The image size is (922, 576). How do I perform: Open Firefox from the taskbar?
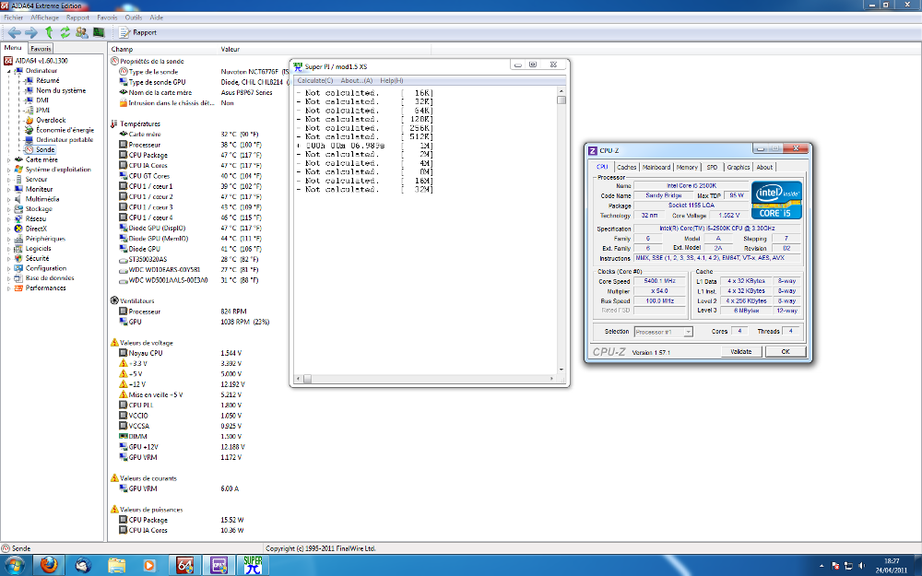click(x=49, y=566)
